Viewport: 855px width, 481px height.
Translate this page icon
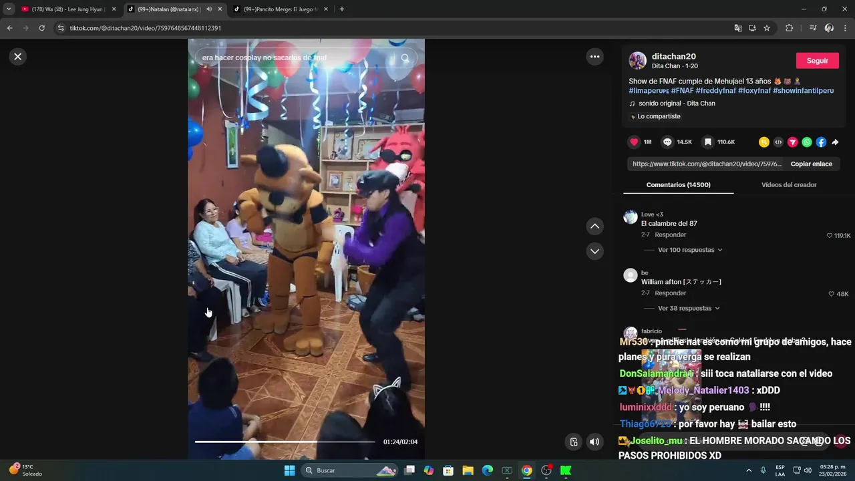tap(737, 28)
